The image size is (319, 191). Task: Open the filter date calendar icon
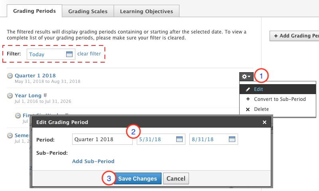point(69,54)
